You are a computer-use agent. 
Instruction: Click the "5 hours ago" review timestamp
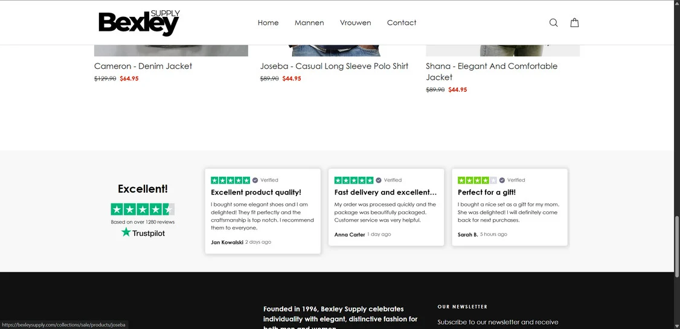coord(493,234)
